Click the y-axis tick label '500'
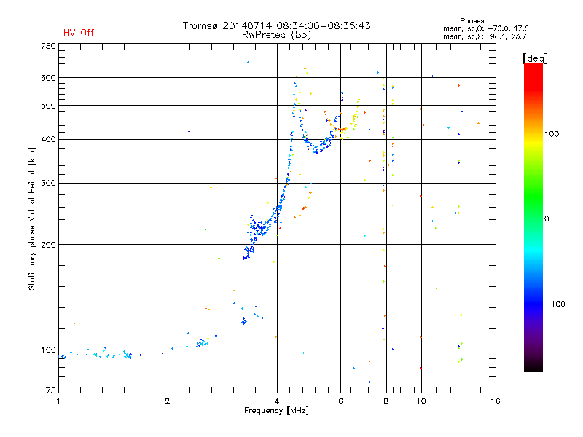The width and height of the screenshot is (583, 437). [48, 106]
